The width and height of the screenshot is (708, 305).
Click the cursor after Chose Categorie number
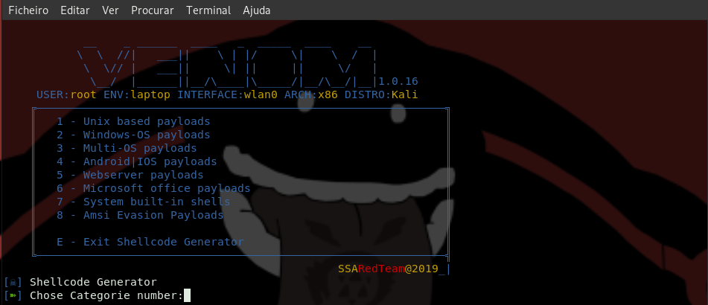[x=188, y=295]
